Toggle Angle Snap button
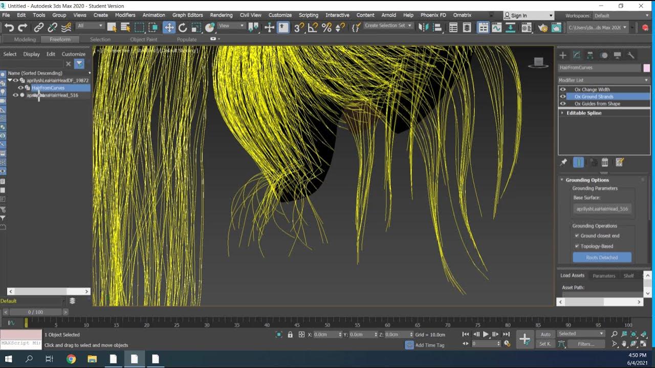 pyautogui.click(x=313, y=28)
